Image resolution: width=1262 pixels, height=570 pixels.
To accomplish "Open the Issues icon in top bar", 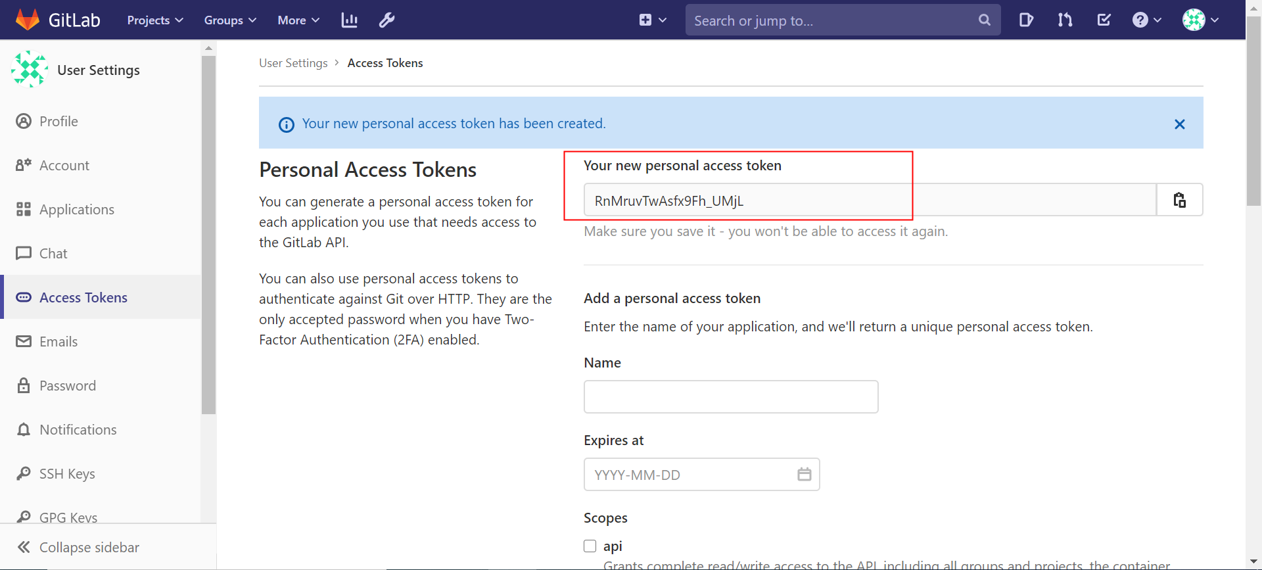I will 1025,20.
